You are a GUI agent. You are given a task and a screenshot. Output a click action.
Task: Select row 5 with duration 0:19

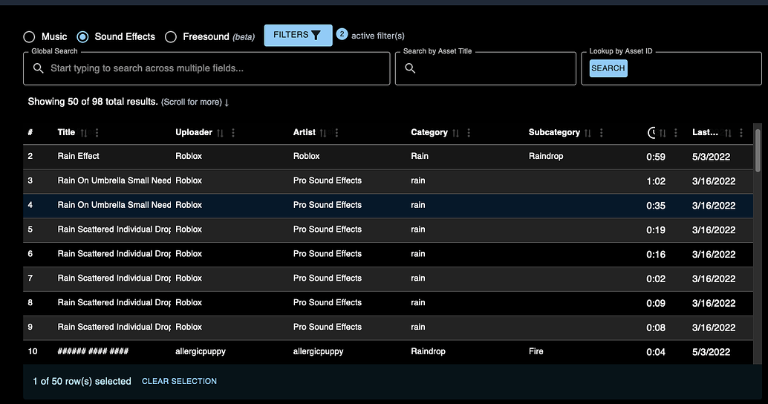pyautogui.click(x=388, y=229)
